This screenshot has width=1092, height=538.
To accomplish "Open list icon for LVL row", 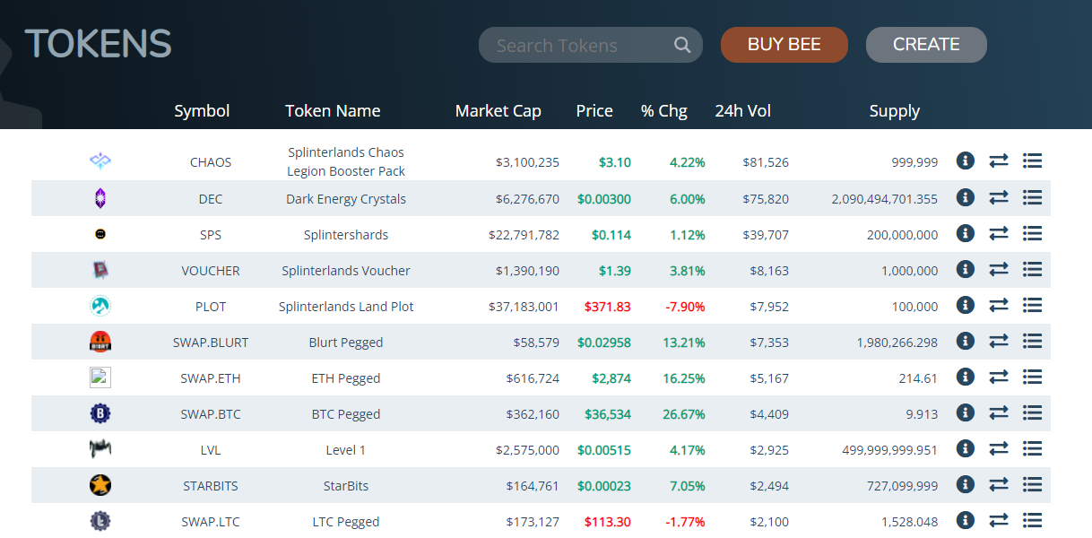I will 1032,448.
